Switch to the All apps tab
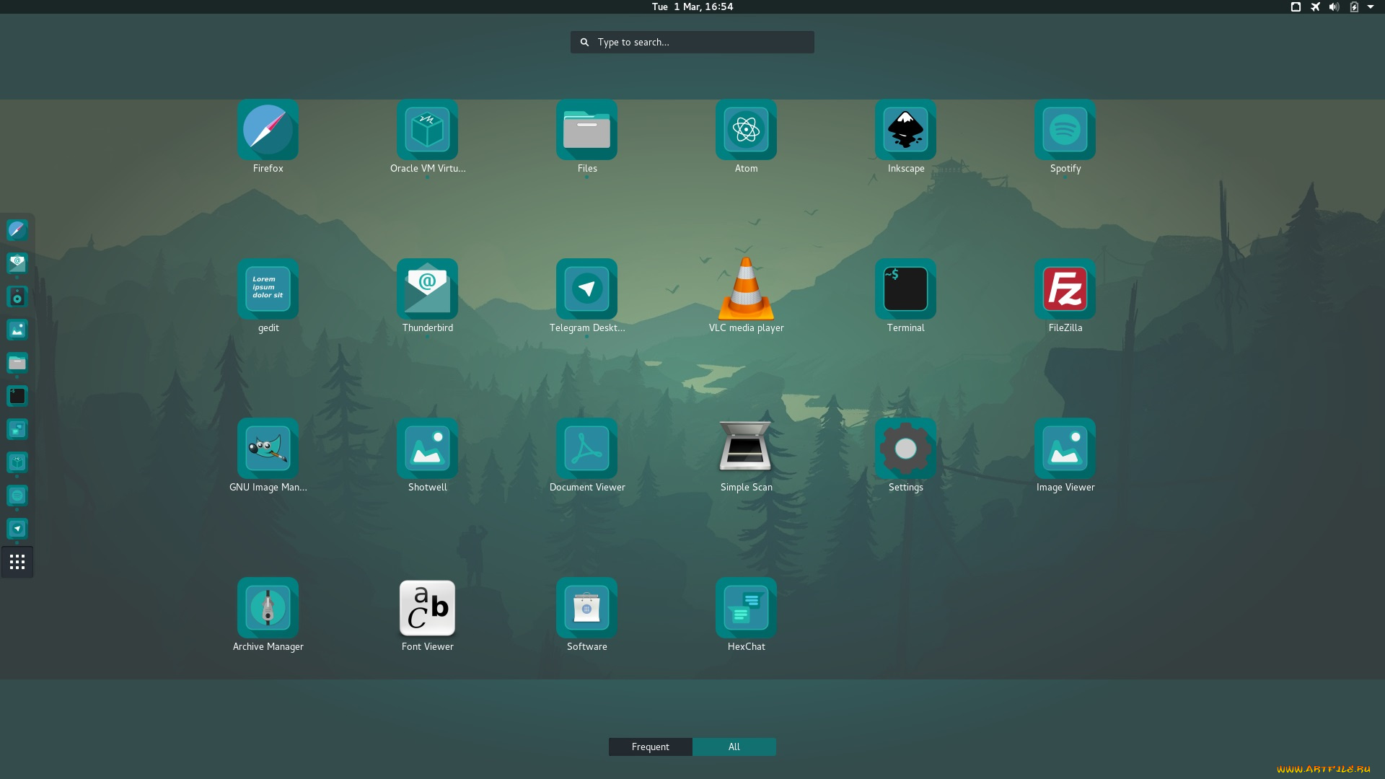The width and height of the screenshot is (1385, 779). (734, 747)
